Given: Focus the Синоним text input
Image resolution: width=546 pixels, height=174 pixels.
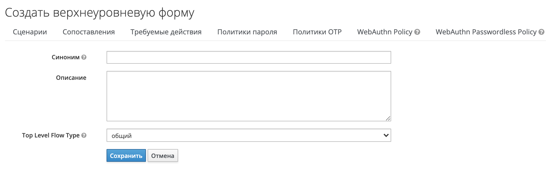Looking at the screenshot, I should (x=248, y=57).
